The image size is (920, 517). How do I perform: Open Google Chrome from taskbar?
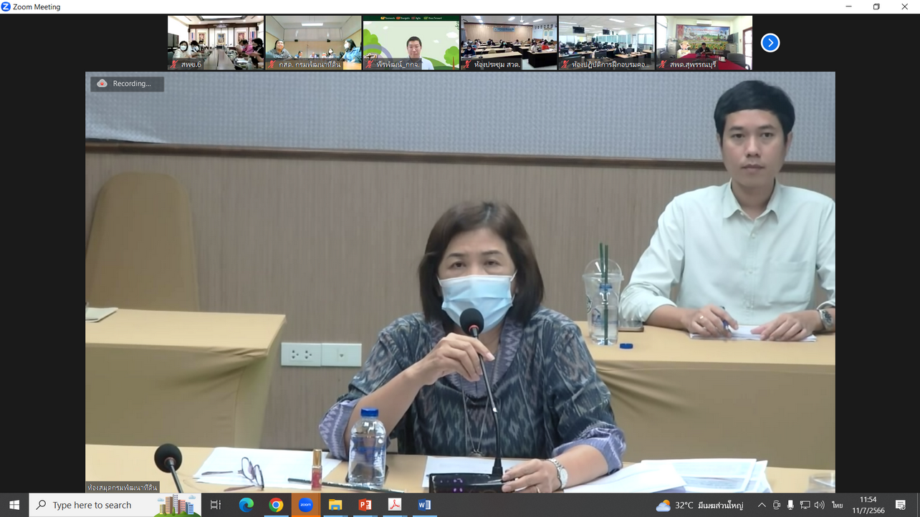[276, 505]
